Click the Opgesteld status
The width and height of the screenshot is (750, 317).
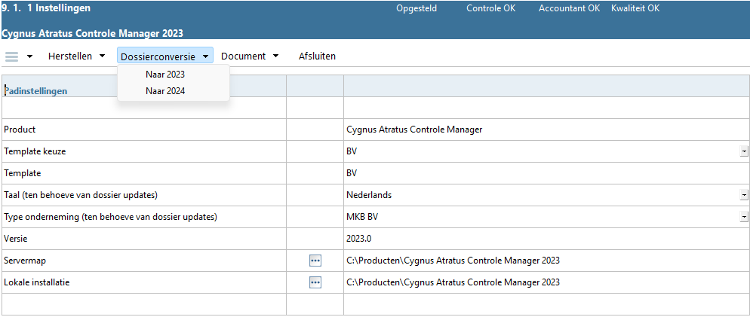[x=416, y=8]
